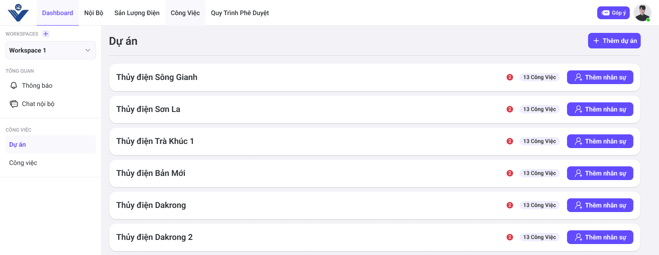
Task: Open Chat nội bộ chat icon
Action: pyautogui.click(x=14, y=104)
